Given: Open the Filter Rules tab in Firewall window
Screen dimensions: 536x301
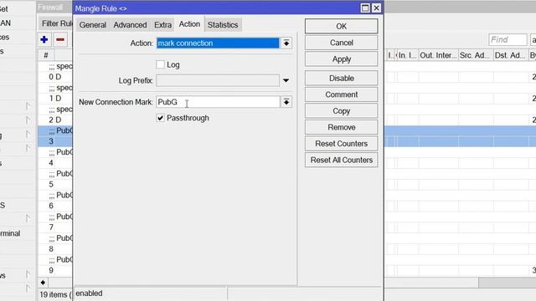Looking at the screenshot, I should click(56, 23).
